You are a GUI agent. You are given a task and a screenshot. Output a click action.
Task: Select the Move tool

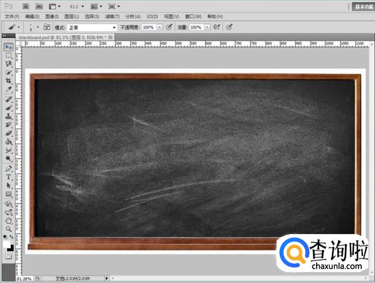(x=9, y=47)
